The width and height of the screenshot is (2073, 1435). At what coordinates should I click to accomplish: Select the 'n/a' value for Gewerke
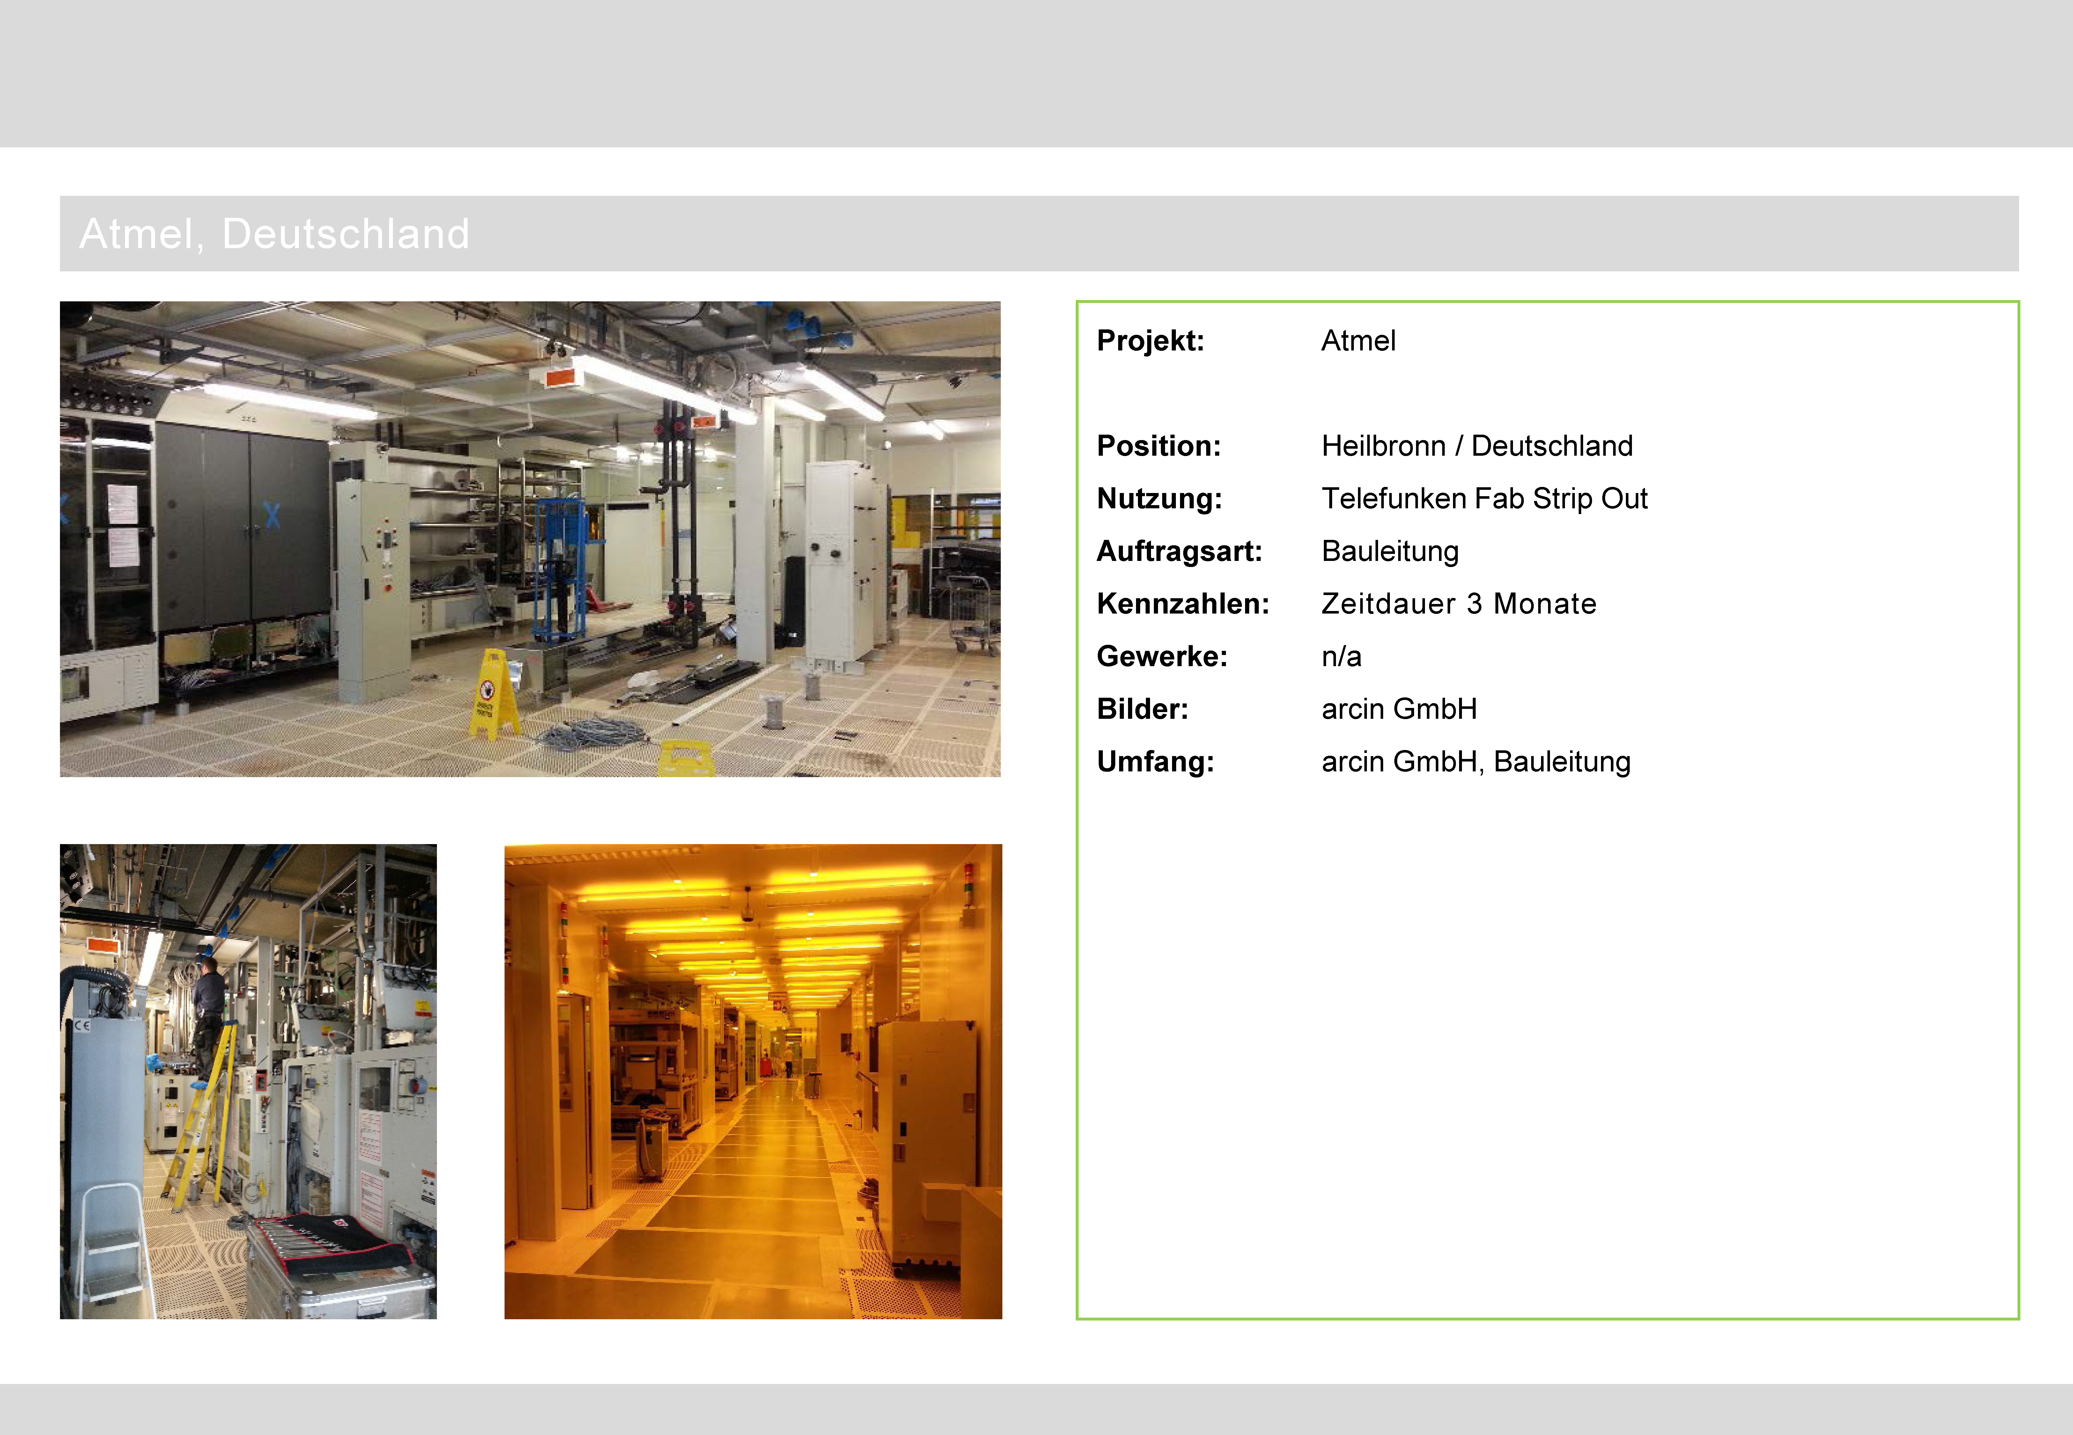click(x=1341, y=656)
